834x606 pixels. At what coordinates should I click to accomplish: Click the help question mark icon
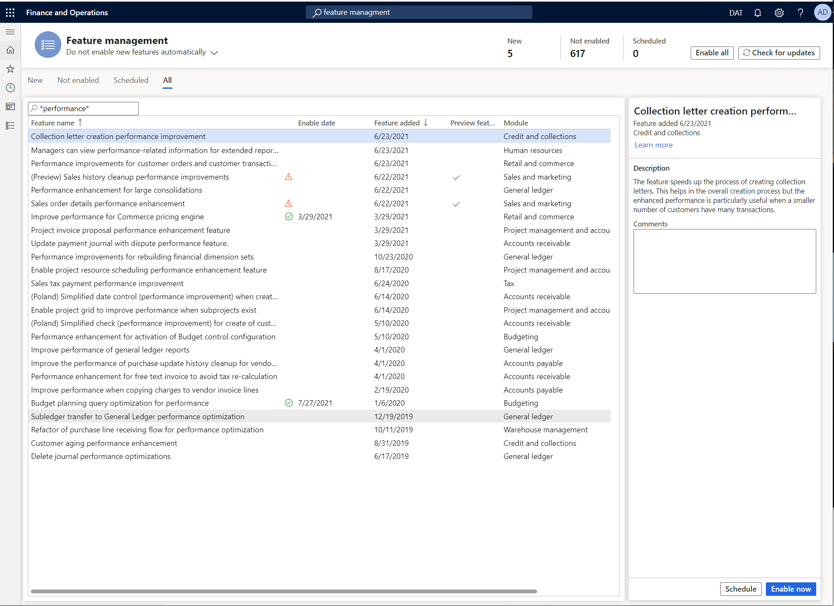(x=800, y=13)
